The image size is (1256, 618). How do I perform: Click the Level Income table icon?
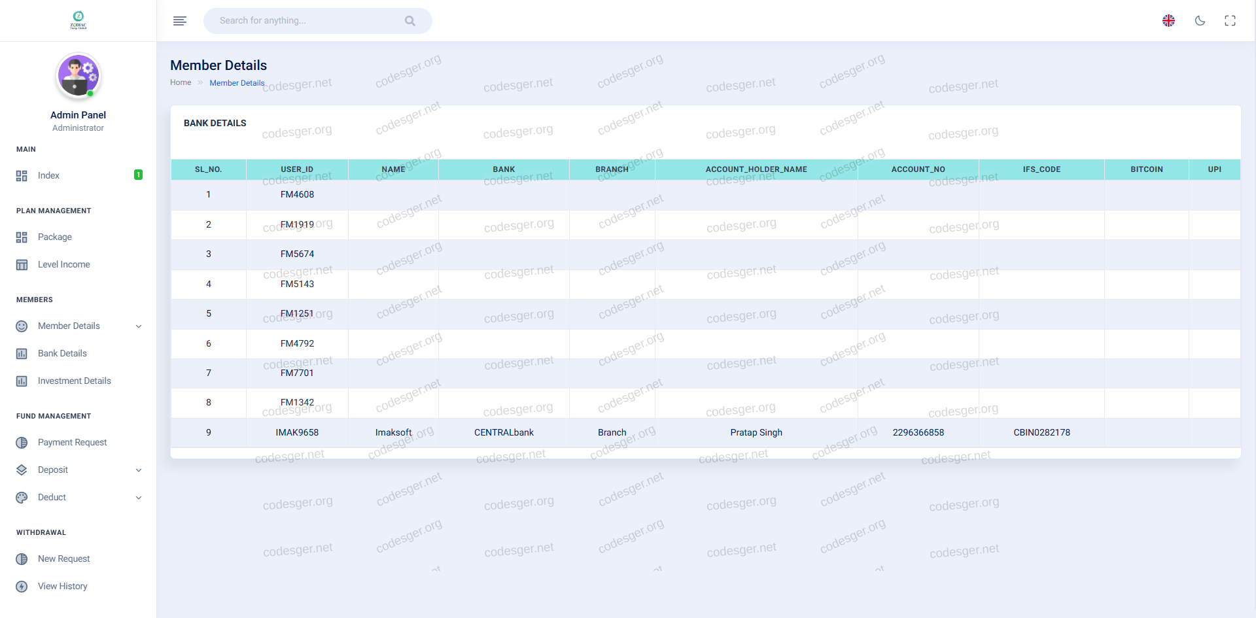point(22,265)
